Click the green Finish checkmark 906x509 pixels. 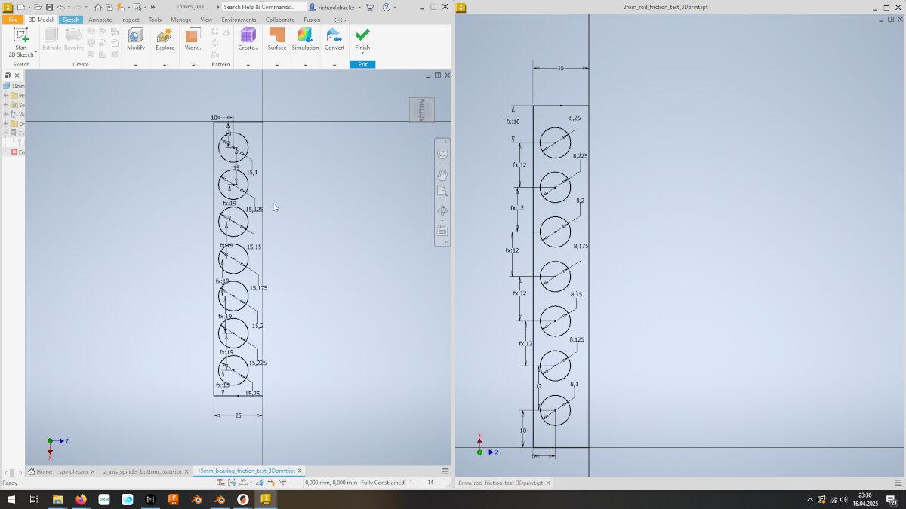pyautogui.click(x=362, y=35)
